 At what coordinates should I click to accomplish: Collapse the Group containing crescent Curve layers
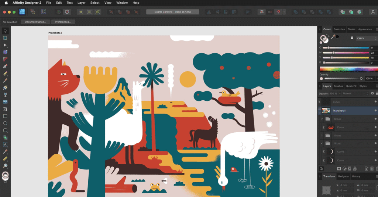coord(322,143)
